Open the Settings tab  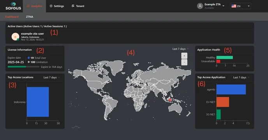(x=57, y=6)
